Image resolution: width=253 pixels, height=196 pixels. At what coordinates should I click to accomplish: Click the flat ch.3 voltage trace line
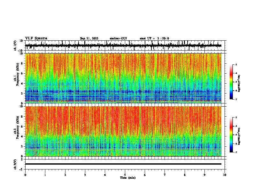point(123,164)
